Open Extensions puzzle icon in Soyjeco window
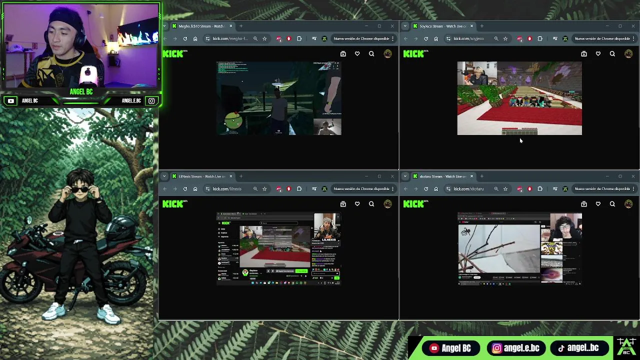640x360 pixels. pos(540,38)
